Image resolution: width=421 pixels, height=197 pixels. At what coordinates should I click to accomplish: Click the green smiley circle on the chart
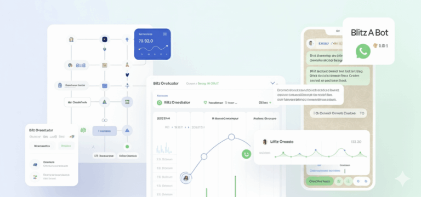click(x=246, y=154)
